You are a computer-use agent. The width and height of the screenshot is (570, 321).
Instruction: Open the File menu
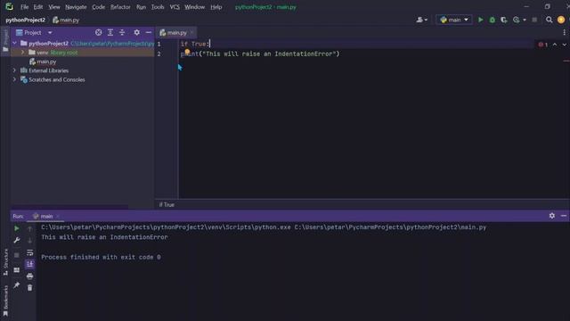point(24,7)
